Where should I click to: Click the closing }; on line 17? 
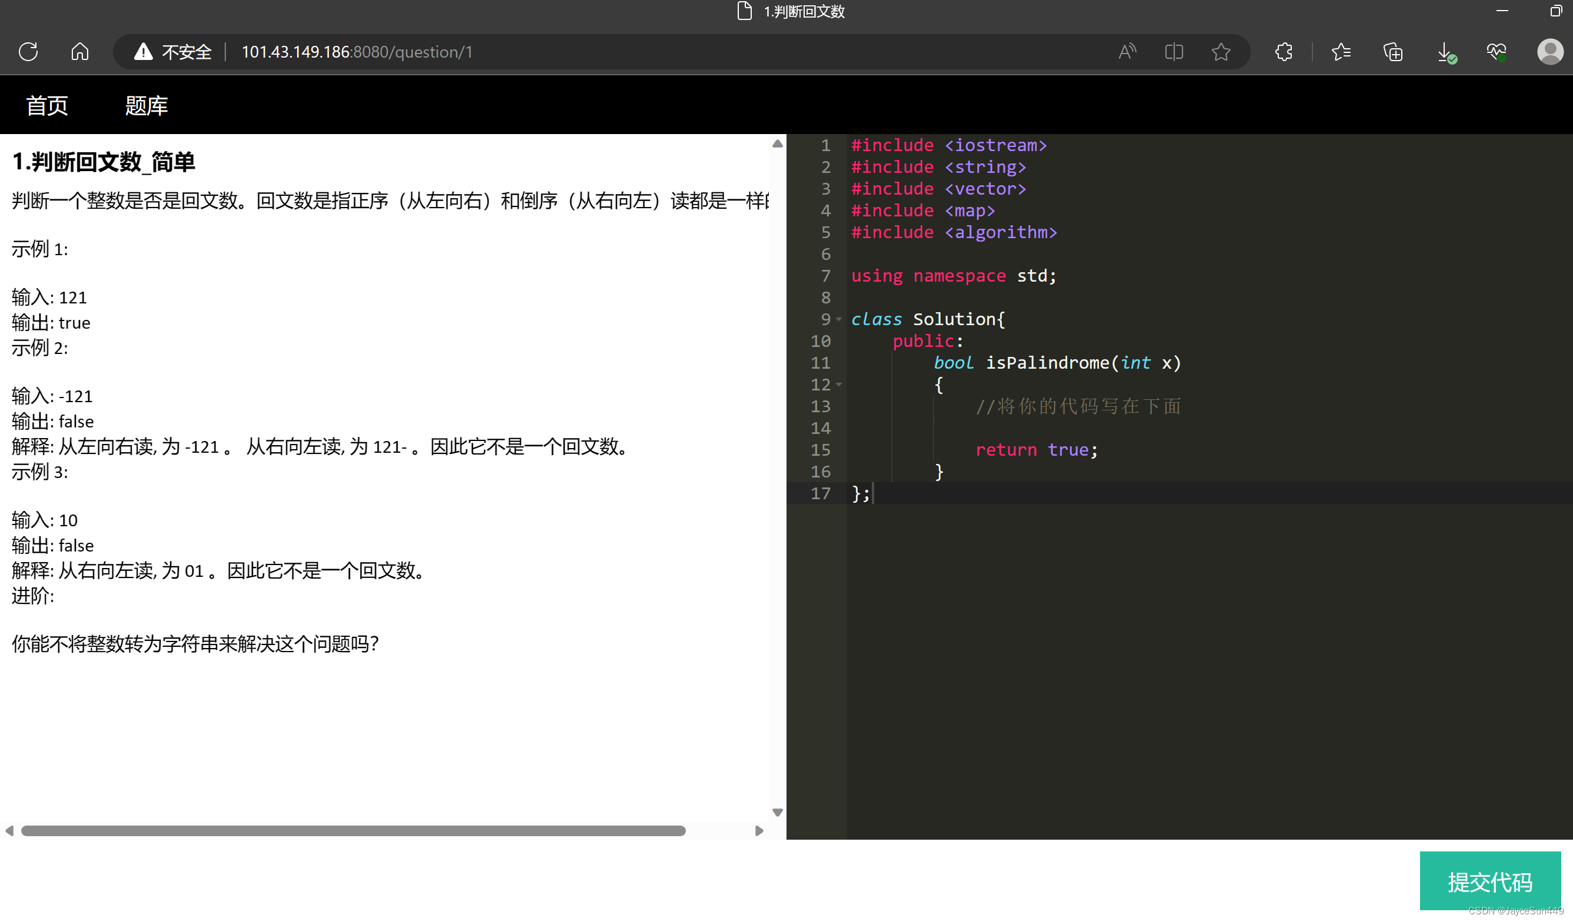click(x=860, y=493)
